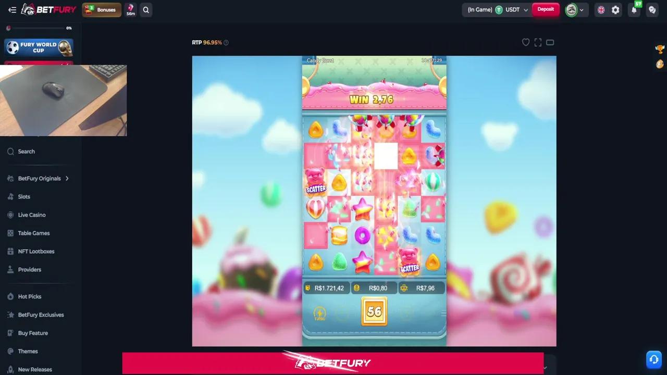Click the Live Casino icon in sidebar
The image size is (667, 375).
click(x=10, y=215)
